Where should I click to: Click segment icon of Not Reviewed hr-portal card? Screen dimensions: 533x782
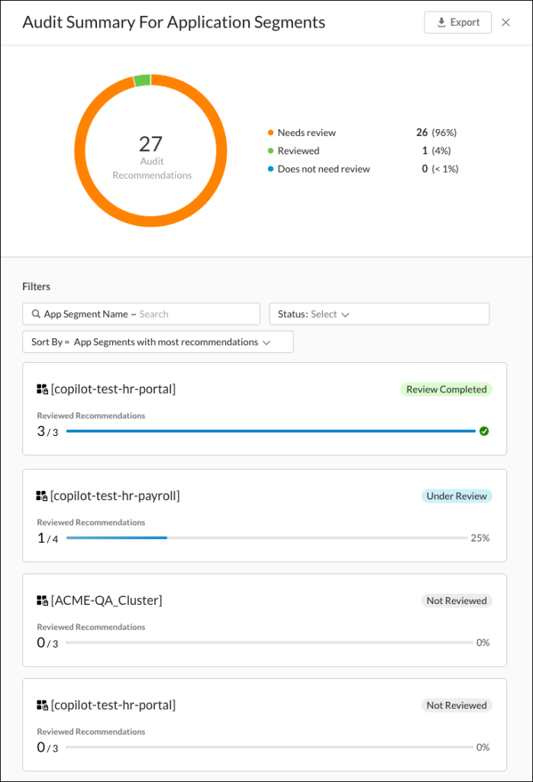tap(42, 705)
